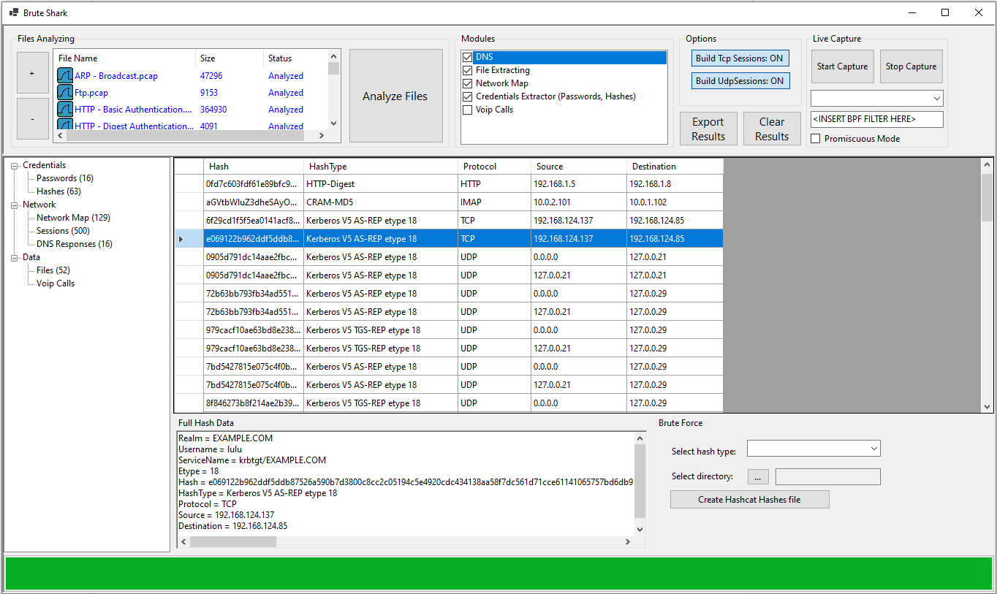Image resolution: width=997 pixels, height=594 pixels.
Task: Click the icon beside HTTP - Basic Authentication file
Action: coord(65,110)
